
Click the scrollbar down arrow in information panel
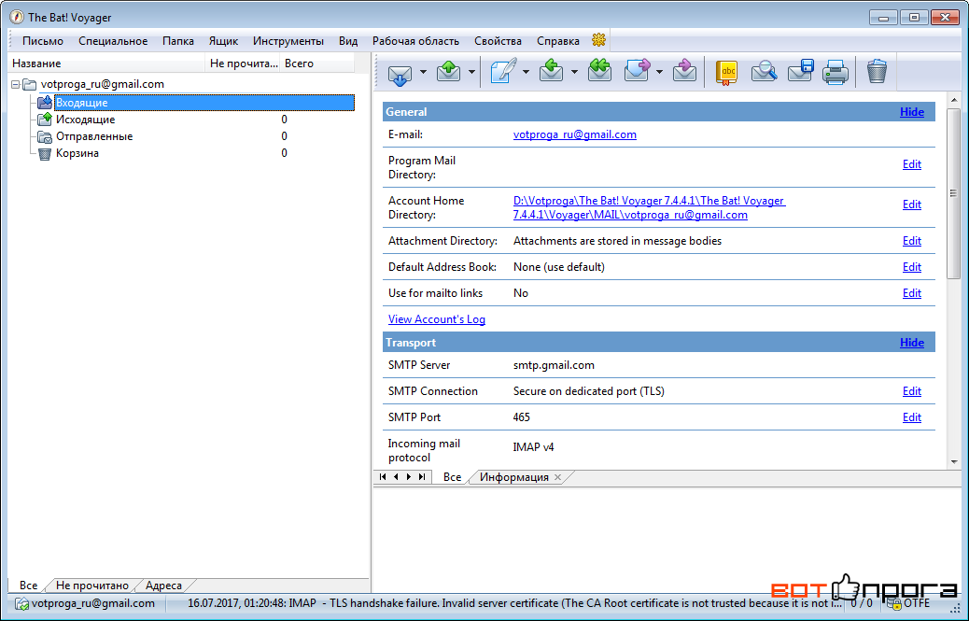(x=953, y=461)
